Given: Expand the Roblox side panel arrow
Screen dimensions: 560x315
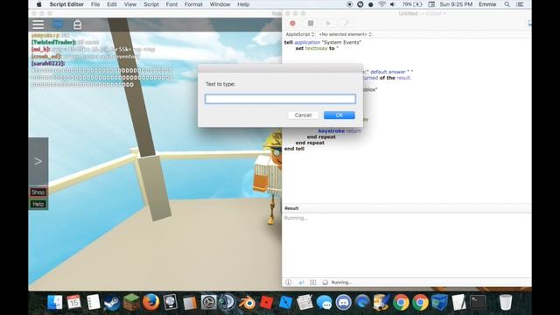Looking at the screenshot, I should [38, 161].
